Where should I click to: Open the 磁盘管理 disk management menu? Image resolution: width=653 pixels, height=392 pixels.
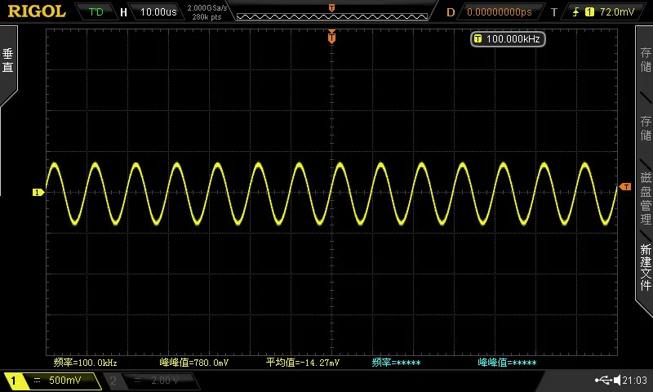click(646, 198)
